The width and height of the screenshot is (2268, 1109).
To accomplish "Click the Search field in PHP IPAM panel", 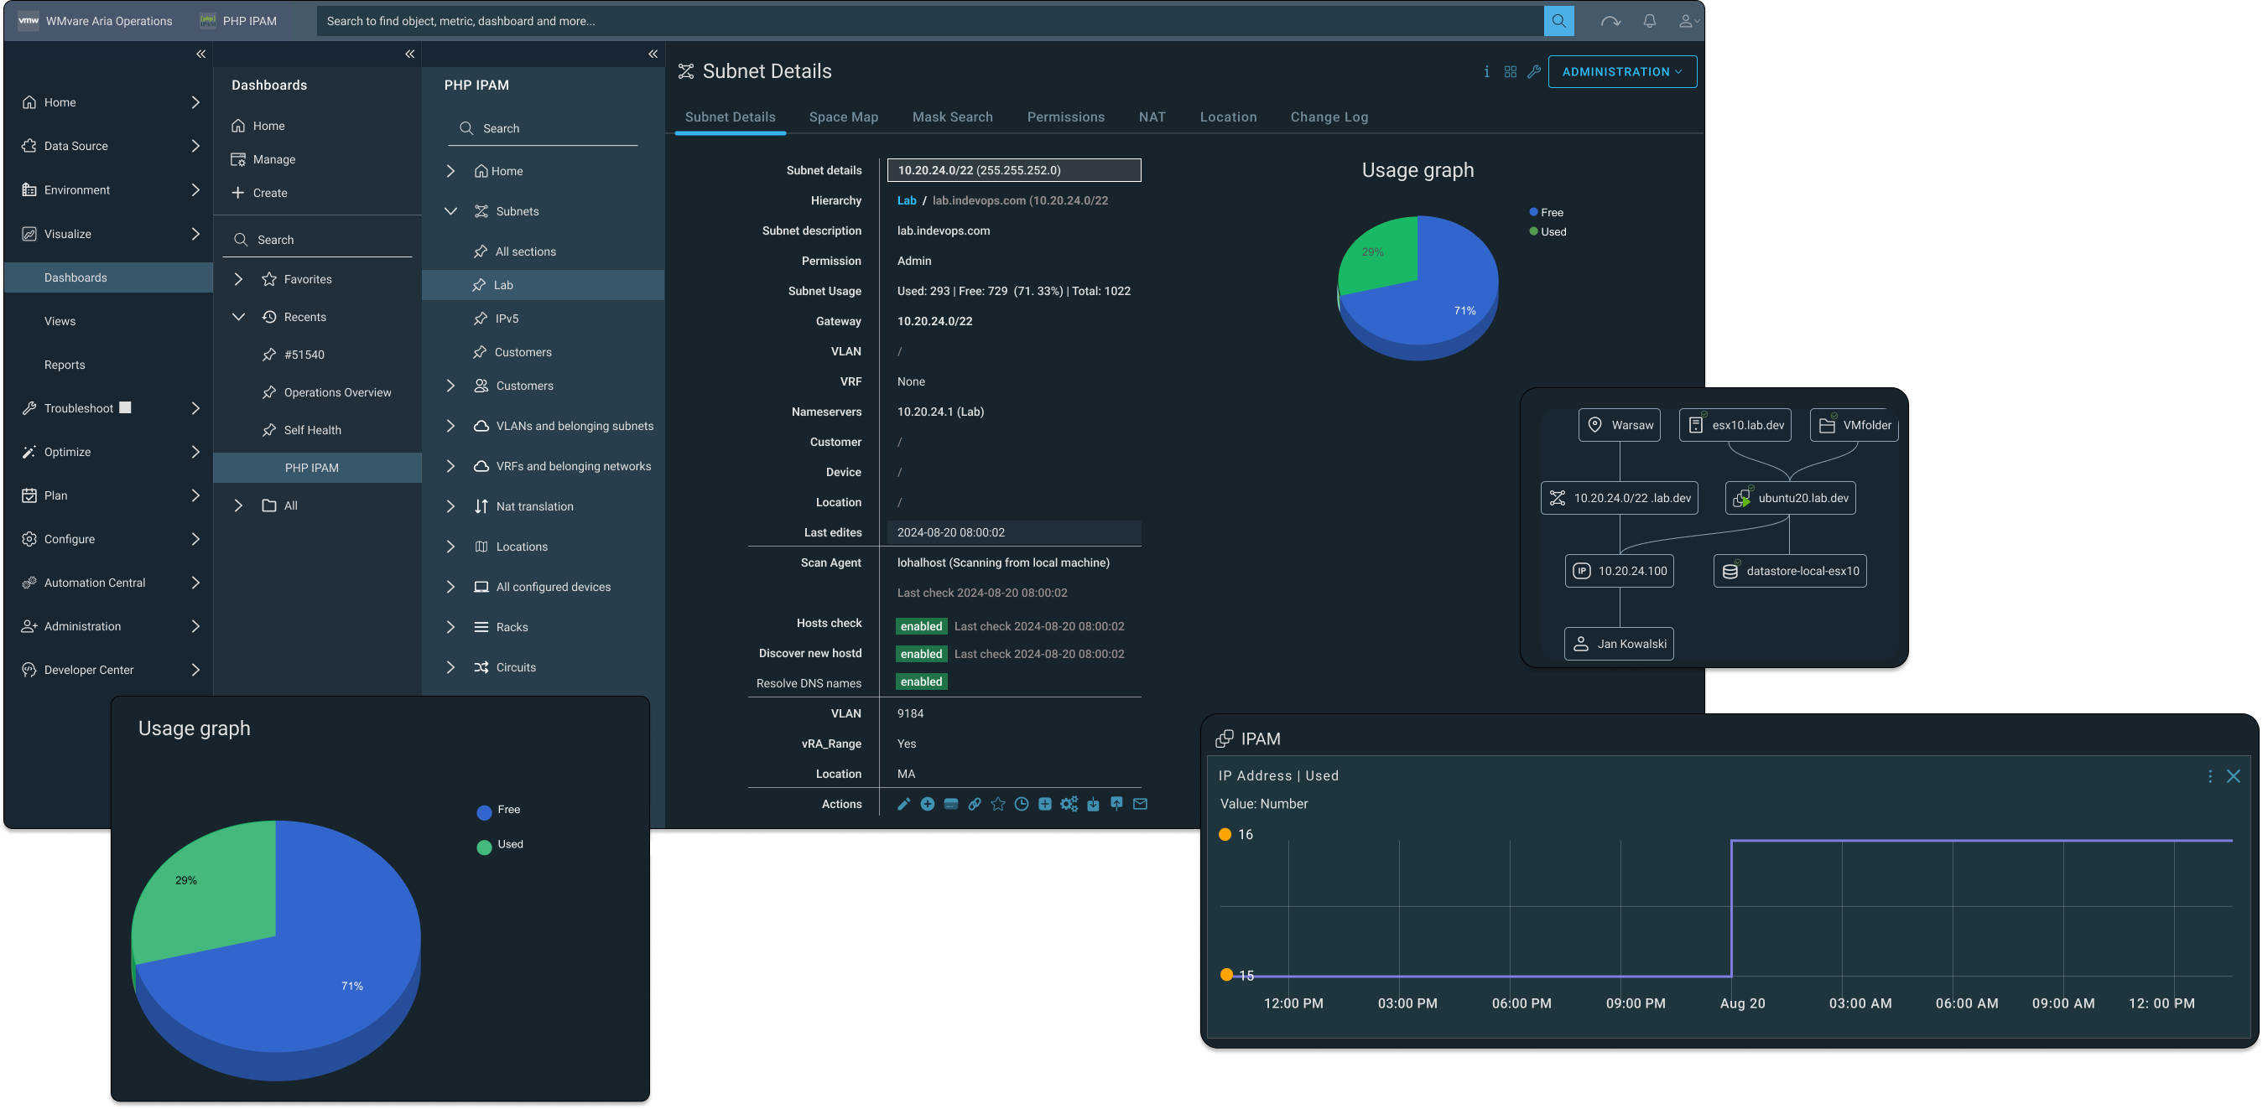I will (543, 128).
